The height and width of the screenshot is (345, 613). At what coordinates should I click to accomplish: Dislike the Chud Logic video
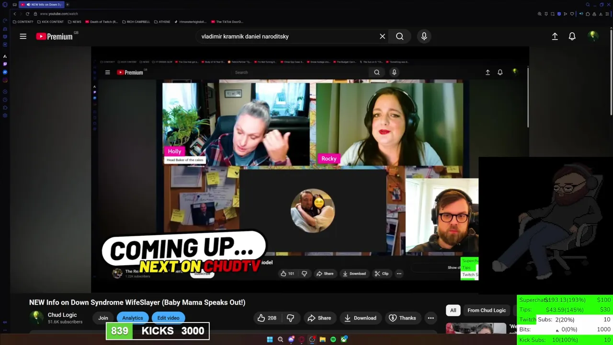(x=290, y=318)
